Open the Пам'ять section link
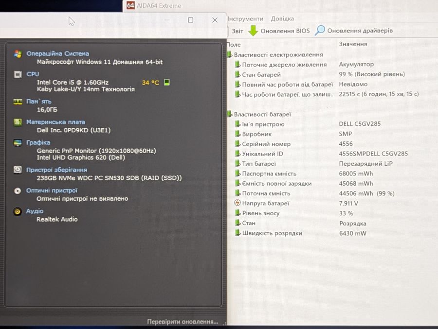 [38, 101]
